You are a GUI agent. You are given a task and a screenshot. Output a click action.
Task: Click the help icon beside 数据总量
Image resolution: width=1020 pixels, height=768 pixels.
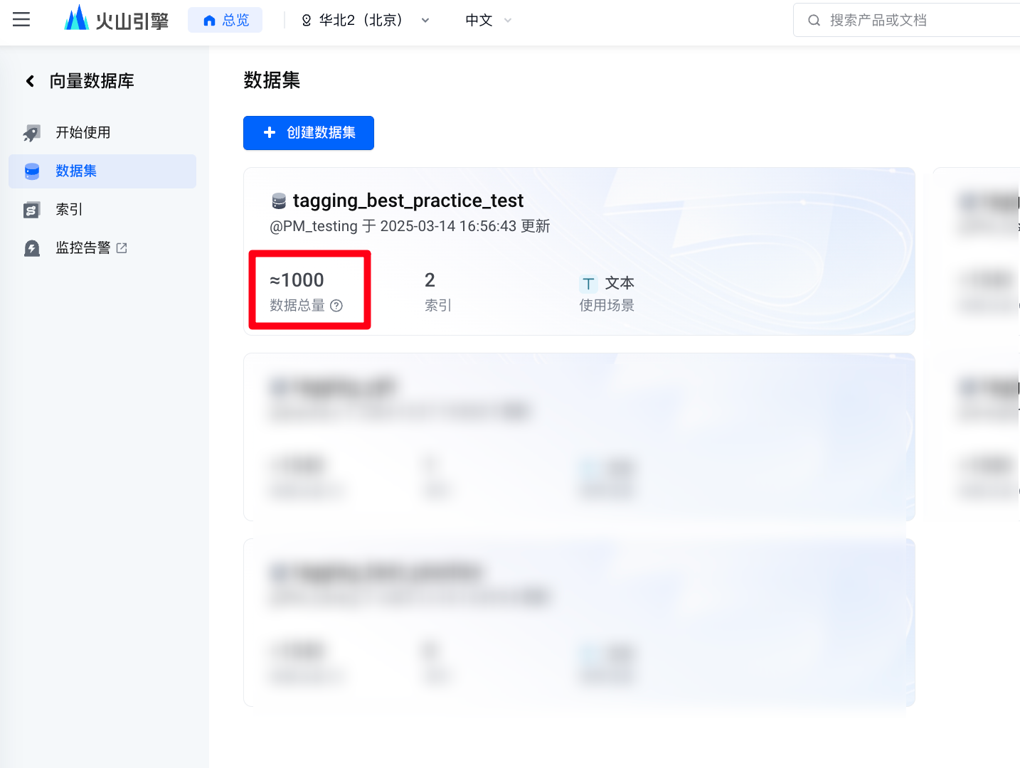(x=336, y=306)
